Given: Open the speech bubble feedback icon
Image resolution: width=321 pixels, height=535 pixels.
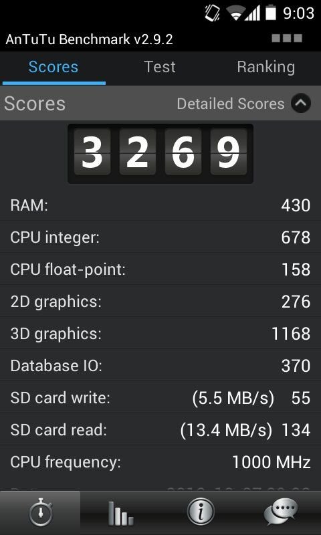Looking at the screenshot, I should click(x=281, y=513).
